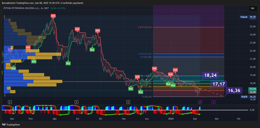This screenshot has width=260, height=128.
Task: Click the 20,00 price axis label
Action: click(x=252, y=67)
